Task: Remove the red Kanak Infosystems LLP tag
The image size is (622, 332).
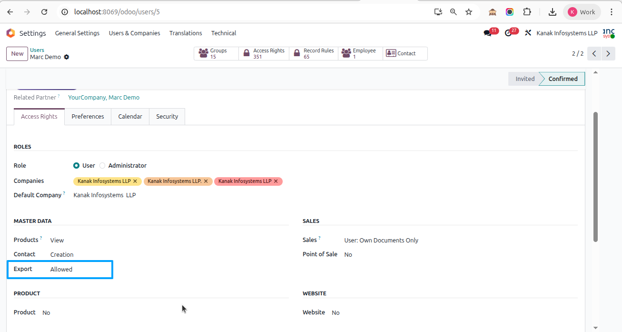Action: click(276, 181)
